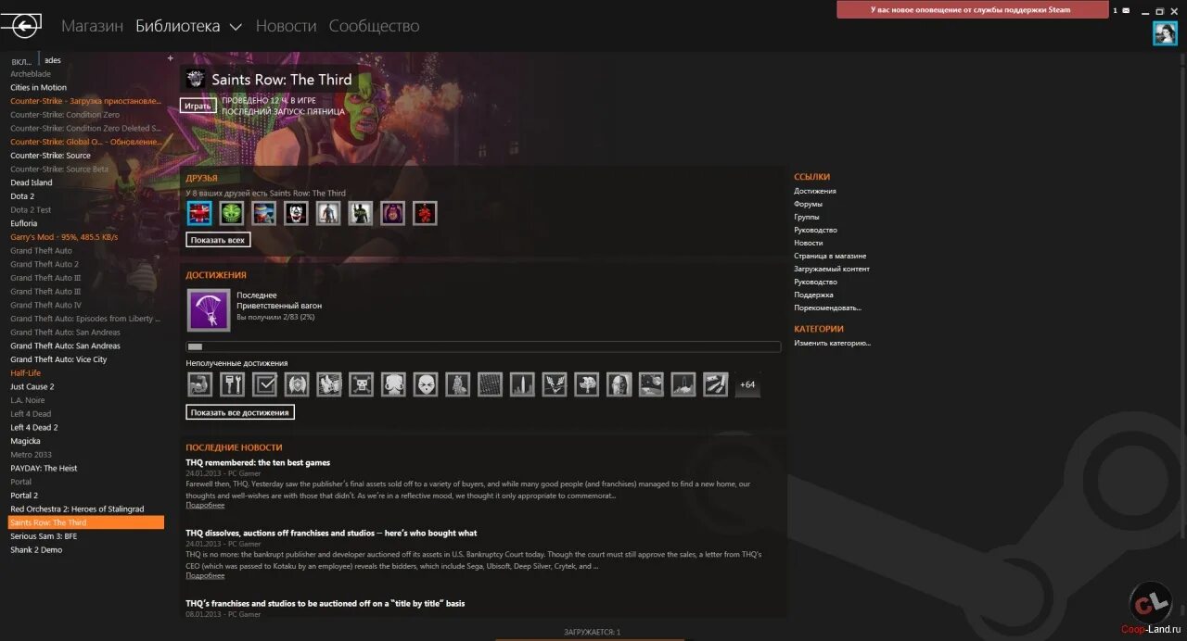
Task: Click the white face mask locked achievement
Action: (x=425, y=384)
